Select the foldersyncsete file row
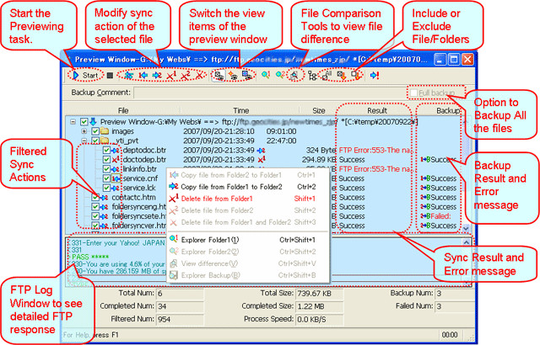The height and width of the screenshot is (345, 540). [x=139, y=216]
